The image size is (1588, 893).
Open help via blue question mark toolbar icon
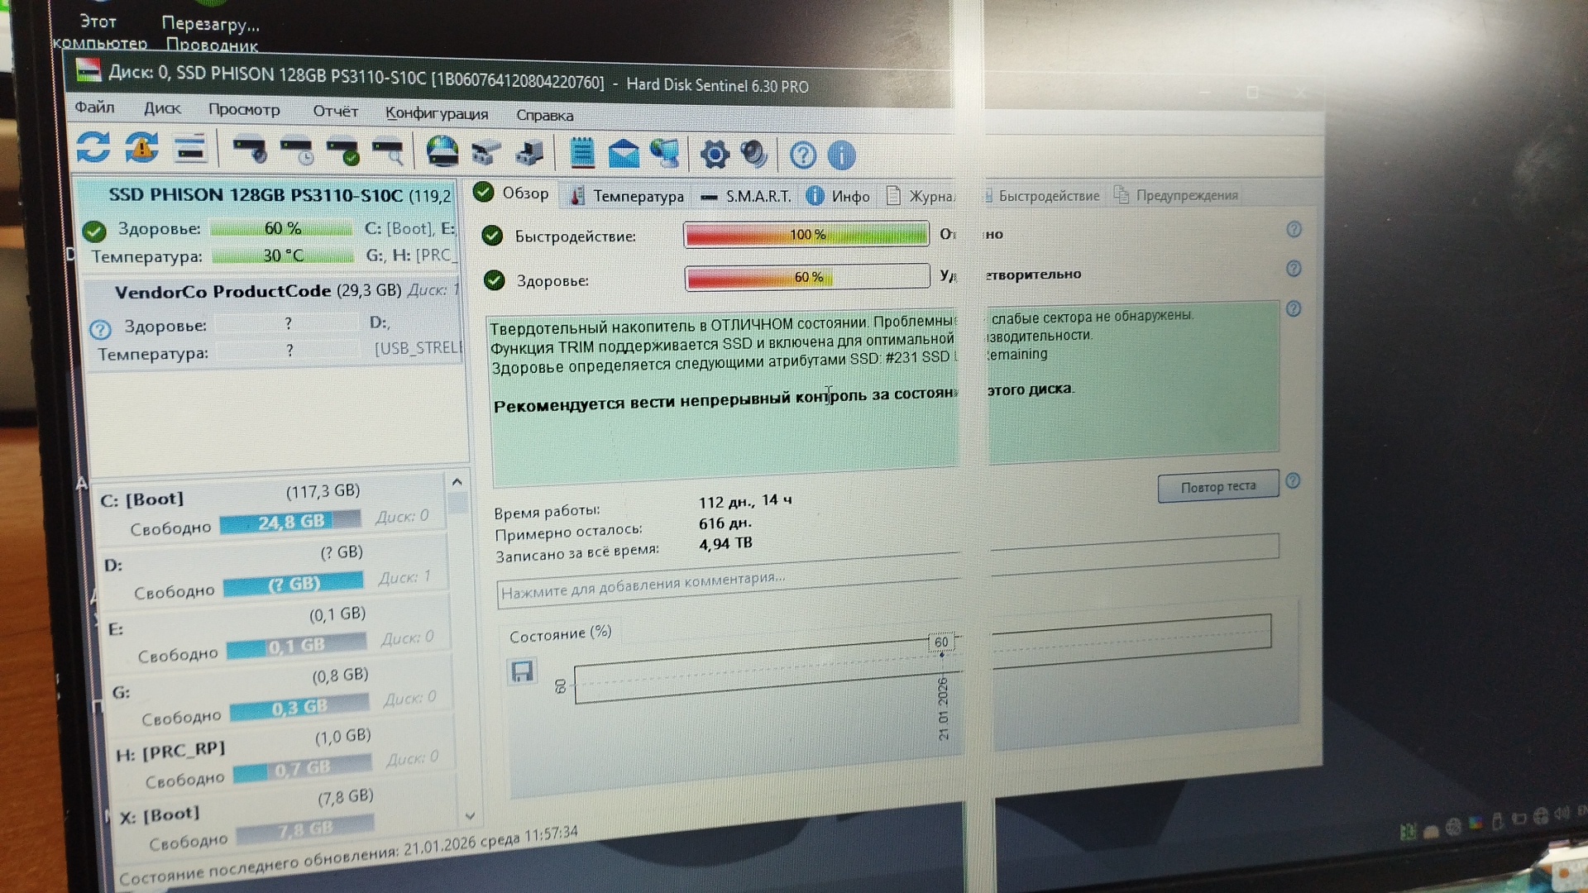802,155
